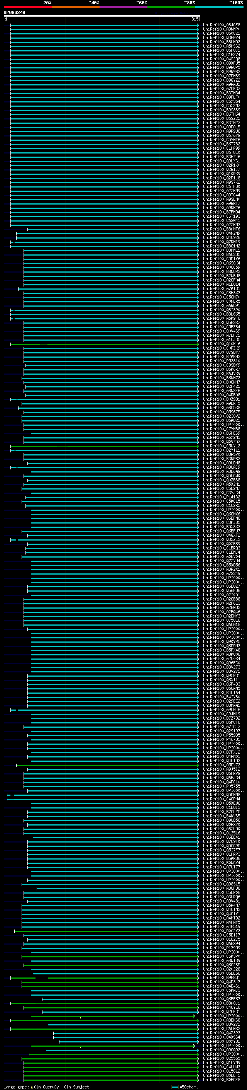Select the UniRef100_Q6H8J2 entry
The image size is (247, 1090).
(x=221, y=50)
